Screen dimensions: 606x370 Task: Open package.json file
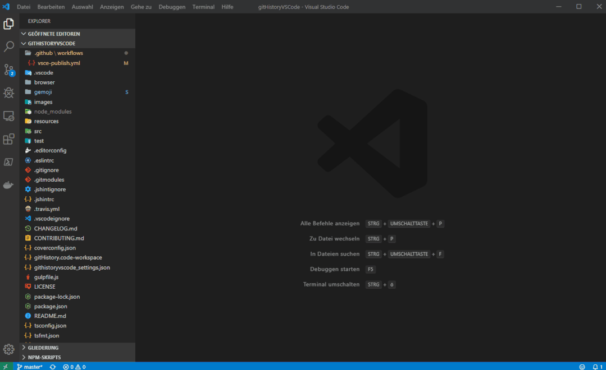[51, 306]
